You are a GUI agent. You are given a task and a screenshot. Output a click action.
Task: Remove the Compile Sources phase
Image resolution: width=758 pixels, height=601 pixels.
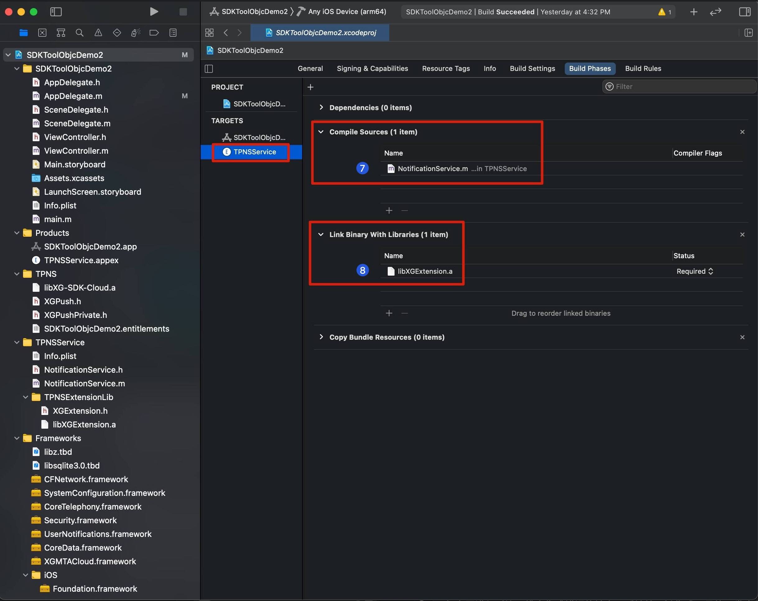click(742, 132)
